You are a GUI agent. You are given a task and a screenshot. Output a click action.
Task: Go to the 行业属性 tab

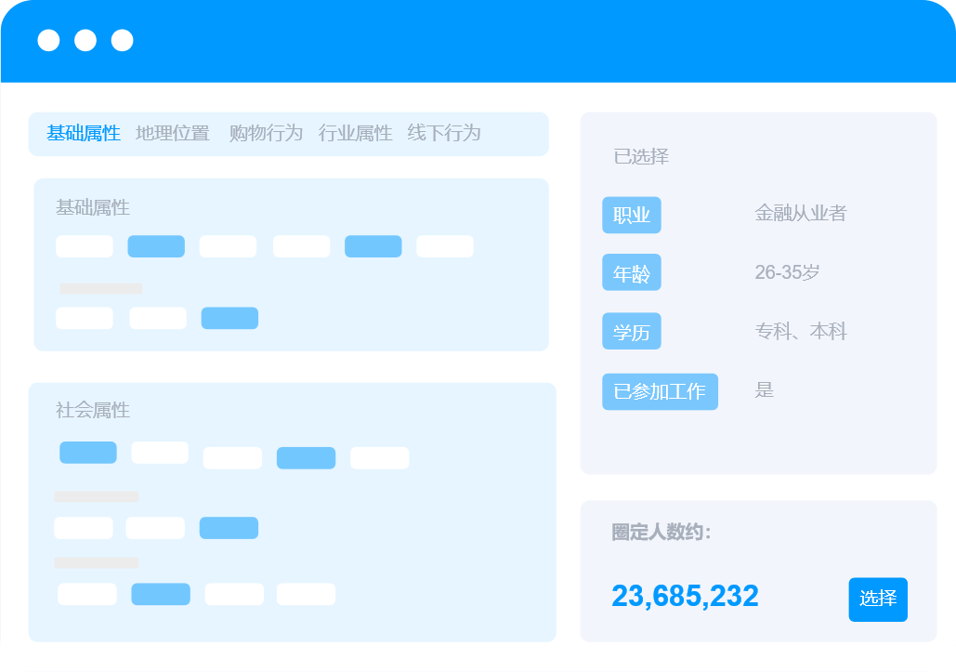355,133
